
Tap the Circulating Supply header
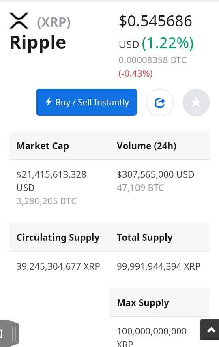click(58, 238)
